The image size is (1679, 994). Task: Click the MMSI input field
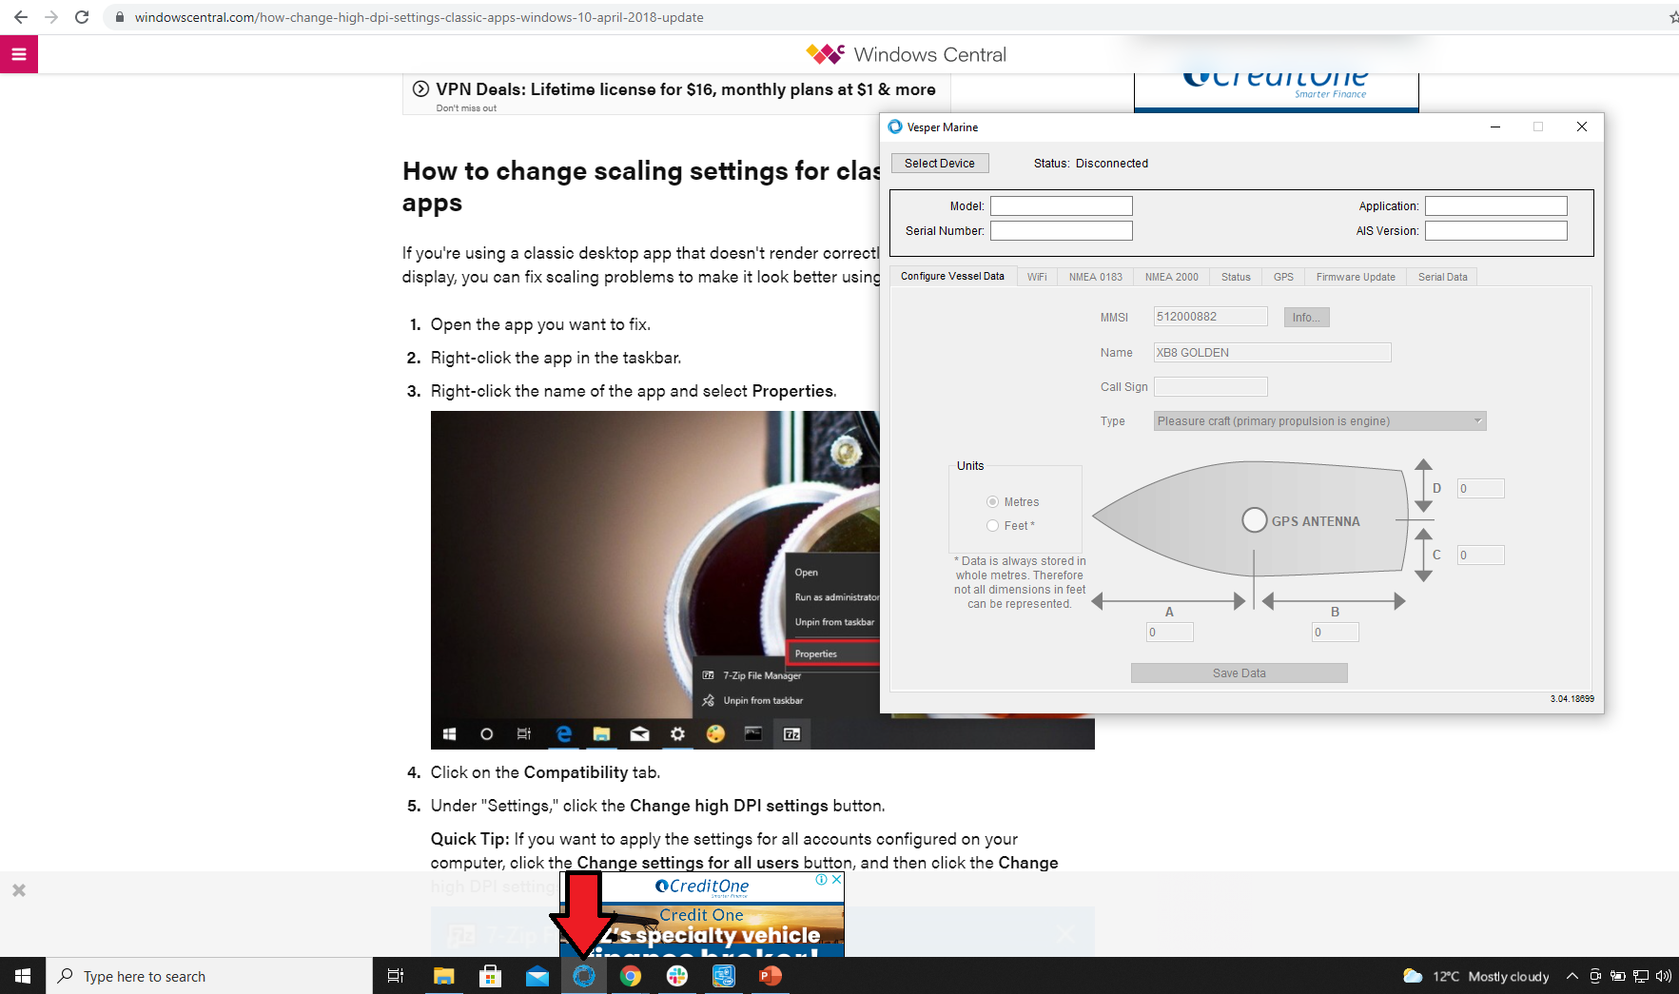1210,317
